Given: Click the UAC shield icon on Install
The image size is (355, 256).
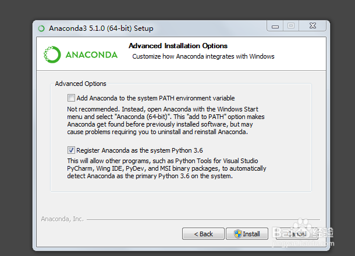Looking at the screenshot, I should click(x=237, y=234).
